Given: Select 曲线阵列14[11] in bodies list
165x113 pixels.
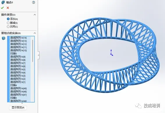Looking at the screenshot, I should point(19,47).
